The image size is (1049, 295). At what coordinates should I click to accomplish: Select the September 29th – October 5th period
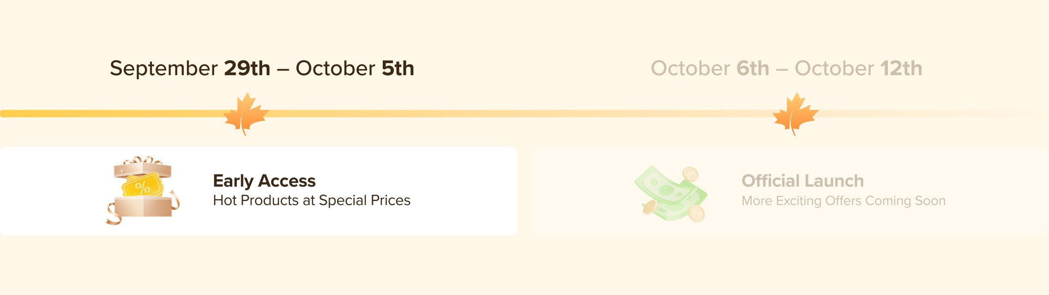262,68
